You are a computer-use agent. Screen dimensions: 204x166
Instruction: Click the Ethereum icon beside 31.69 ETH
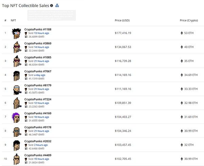point(181,117)
